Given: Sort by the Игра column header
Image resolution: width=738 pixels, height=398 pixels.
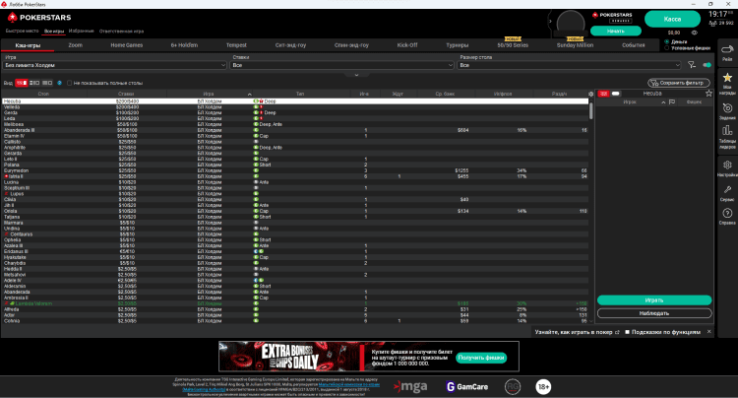Looking at the screenshot, I should click(209, 94).
